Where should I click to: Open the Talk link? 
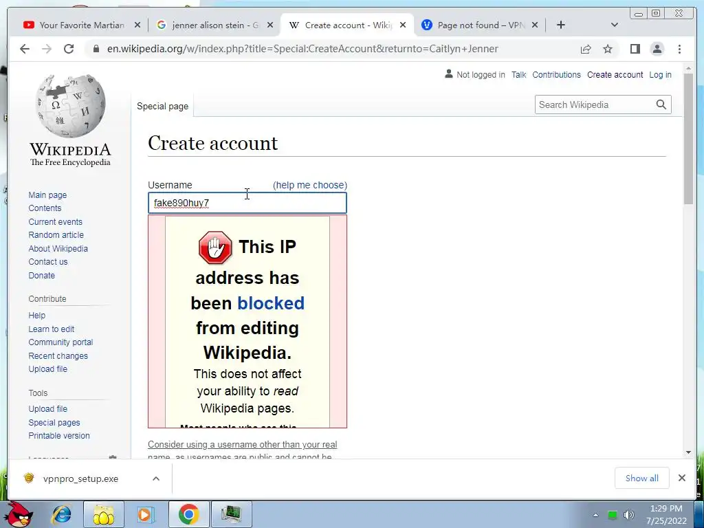(518, 74)
